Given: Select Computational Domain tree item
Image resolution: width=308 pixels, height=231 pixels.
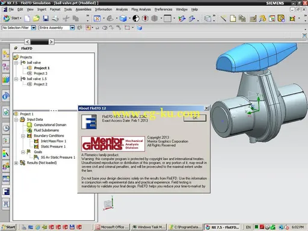Looking at the screenshot, I should [50, 125].
